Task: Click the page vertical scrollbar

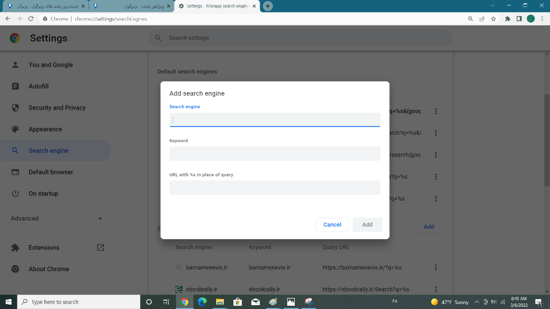Action: click(x=547, y=140)
